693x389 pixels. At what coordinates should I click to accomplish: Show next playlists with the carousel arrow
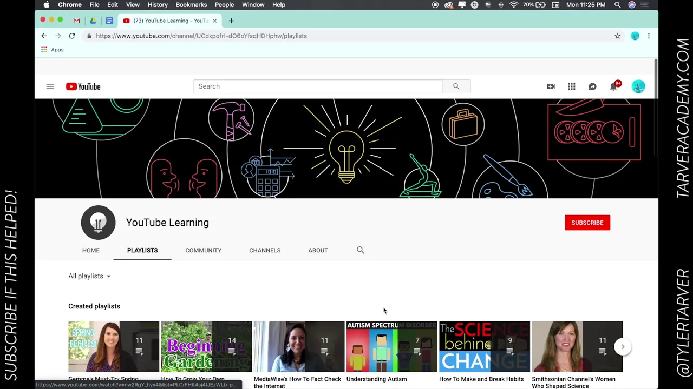(x=623, y=347)
